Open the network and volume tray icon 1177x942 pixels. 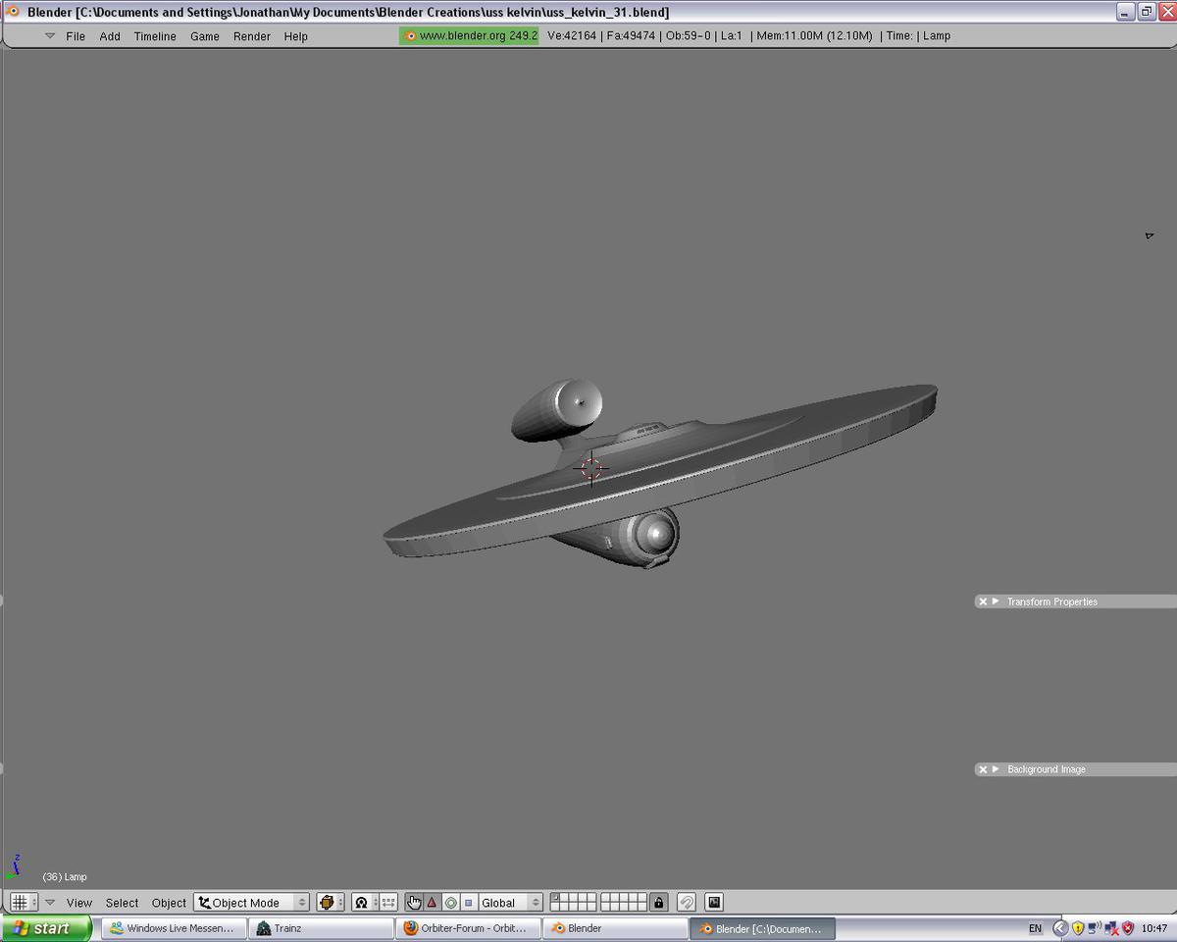1095,928
